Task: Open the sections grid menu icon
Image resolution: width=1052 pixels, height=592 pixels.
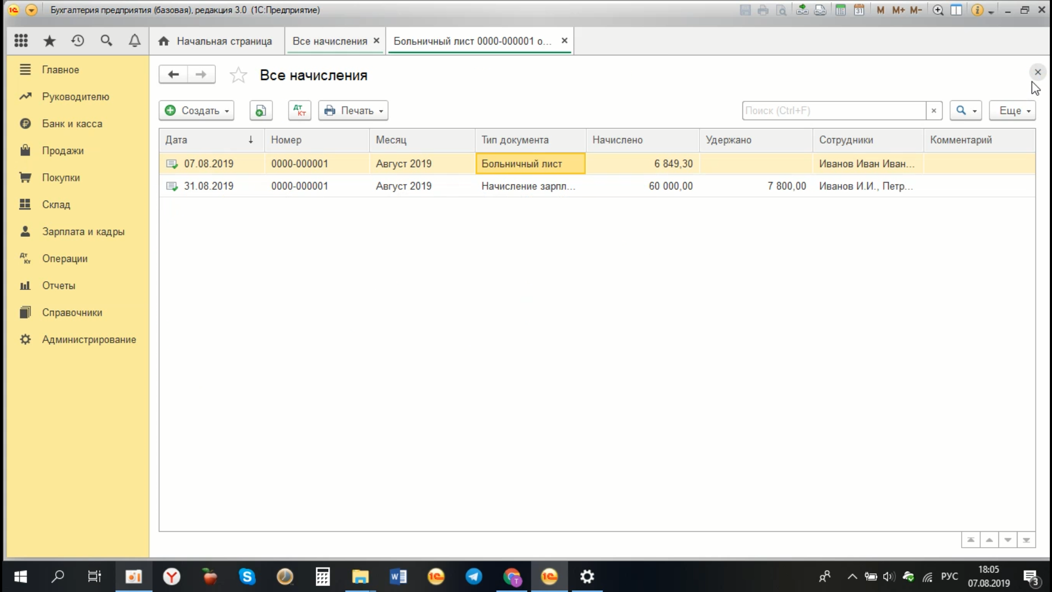Action: coord(21,41)
